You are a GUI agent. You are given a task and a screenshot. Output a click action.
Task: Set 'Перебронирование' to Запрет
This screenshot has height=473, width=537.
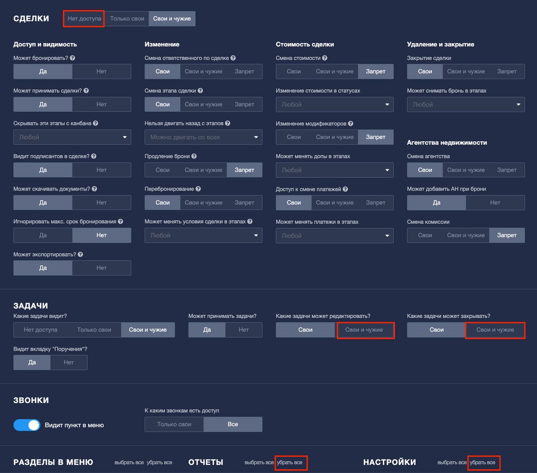click(x=244, y=202)
